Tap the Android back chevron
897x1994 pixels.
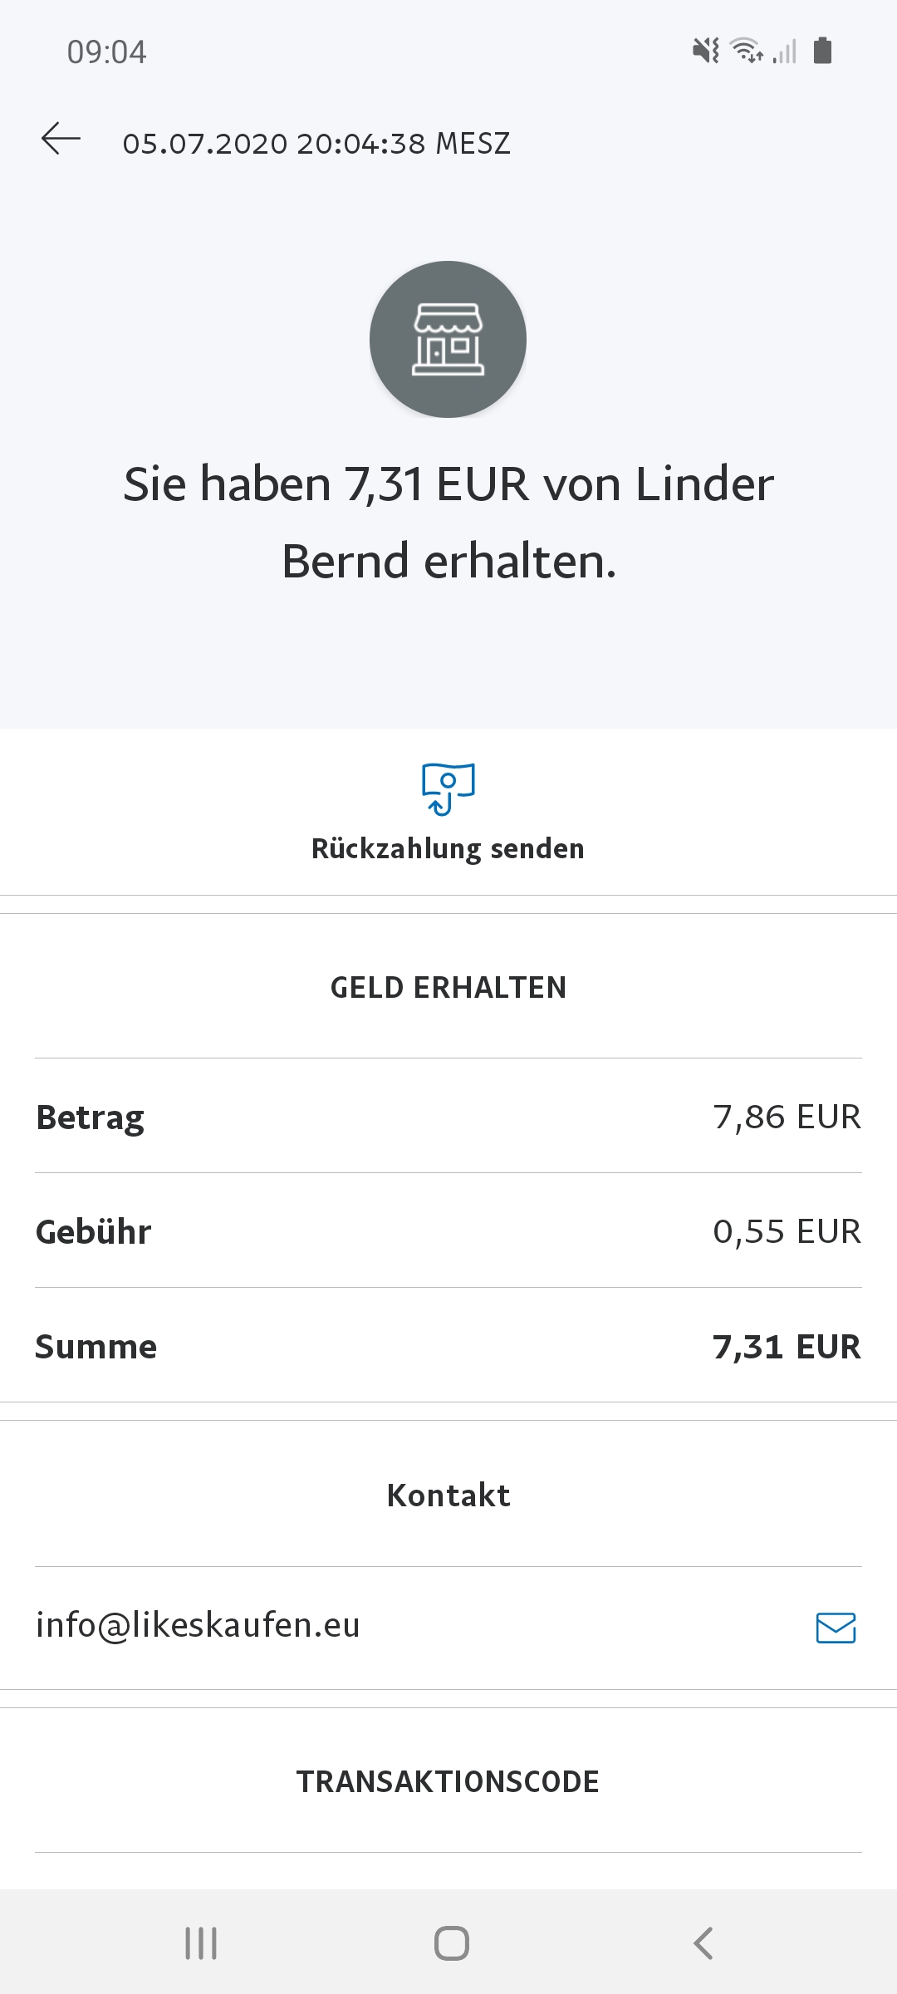coord(703,1943)
